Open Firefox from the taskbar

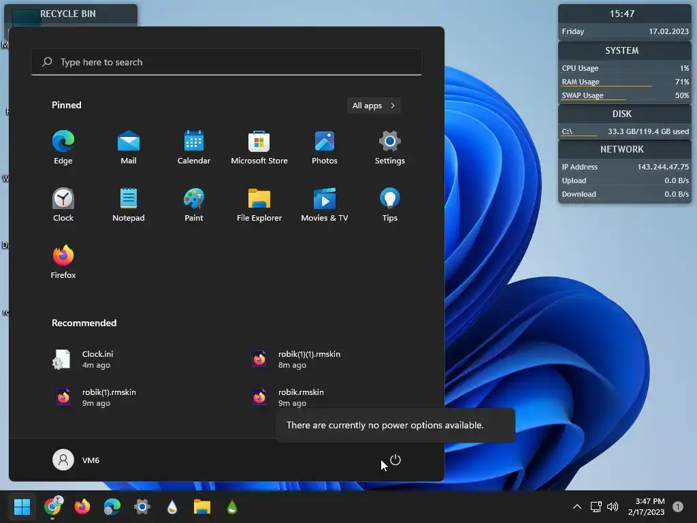(82, 507)
